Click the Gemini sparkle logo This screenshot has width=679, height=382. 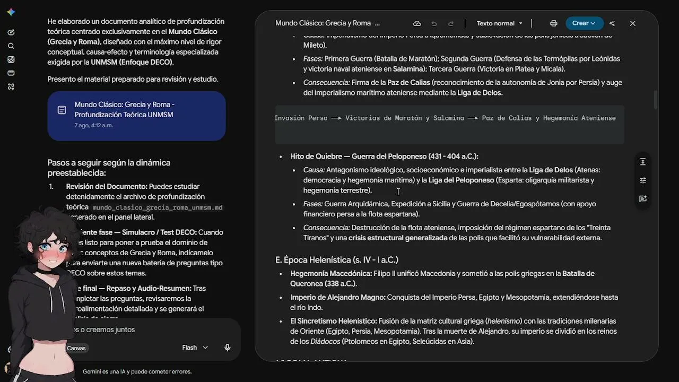[x=11, y=12]
